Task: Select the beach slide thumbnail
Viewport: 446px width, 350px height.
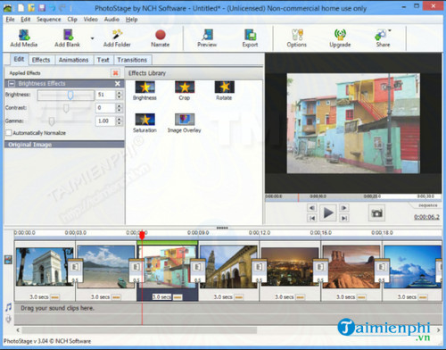Action: (106, 267)
